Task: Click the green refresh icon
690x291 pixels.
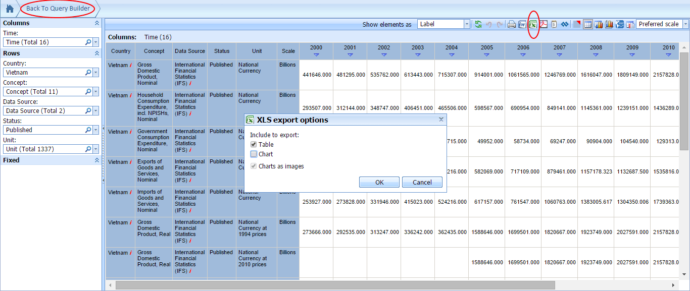Action: (x=478, y=24)
